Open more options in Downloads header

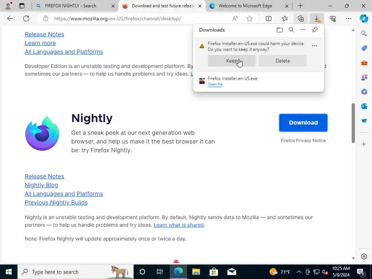click(303, 30)
